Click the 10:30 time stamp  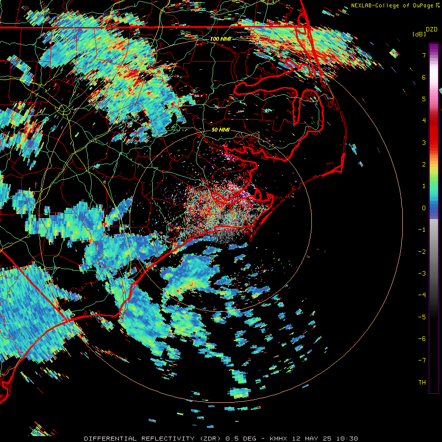(x=347, y=439)
